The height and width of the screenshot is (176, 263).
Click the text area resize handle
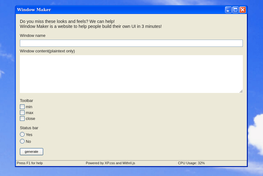tap(241, 91)
